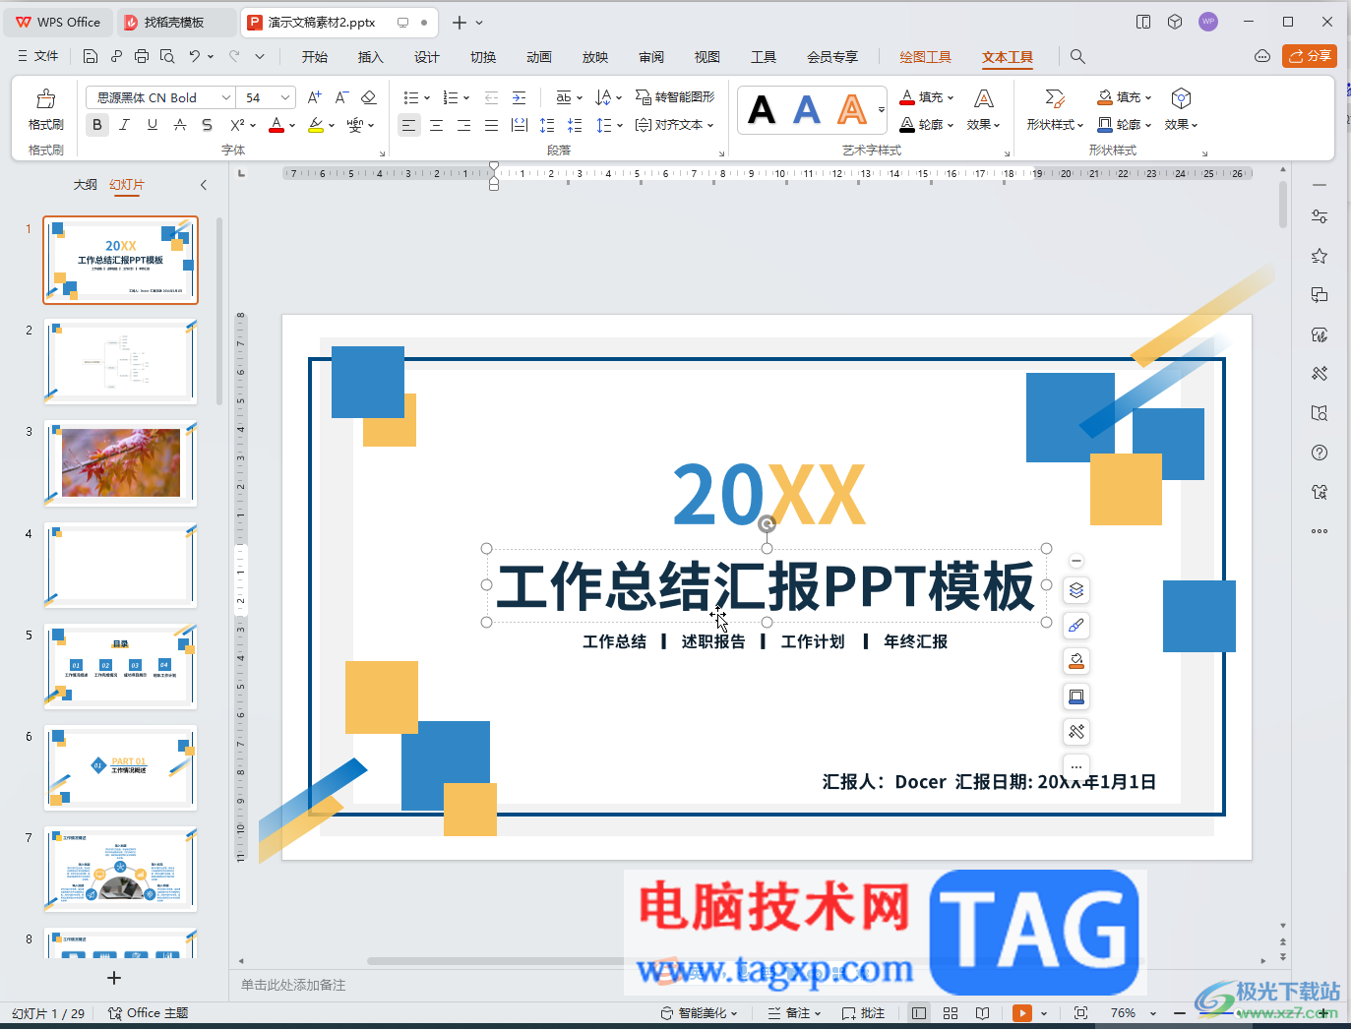
Task: Increase indent level icon
Action: coord(519,97)
